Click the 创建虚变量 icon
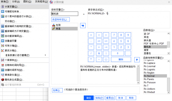Viewport: 172px width, 101px height. [x=3, y=41]
